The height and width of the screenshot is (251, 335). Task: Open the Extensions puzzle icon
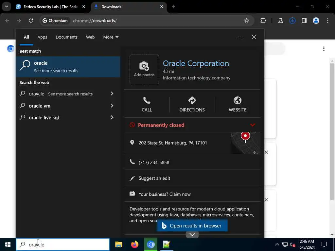(263, 21)
